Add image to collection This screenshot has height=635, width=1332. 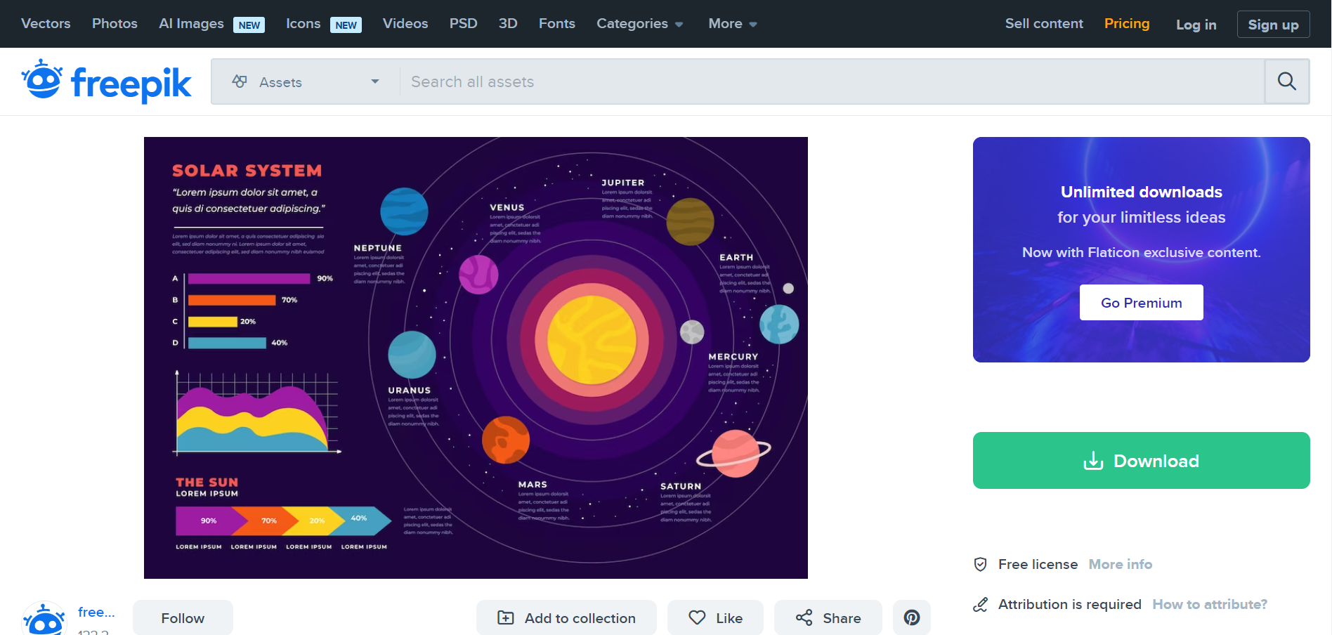pos(566,617)
